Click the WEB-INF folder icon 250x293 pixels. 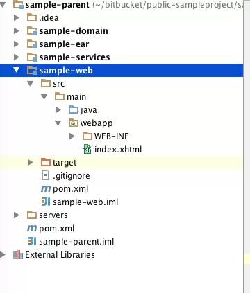87,136
